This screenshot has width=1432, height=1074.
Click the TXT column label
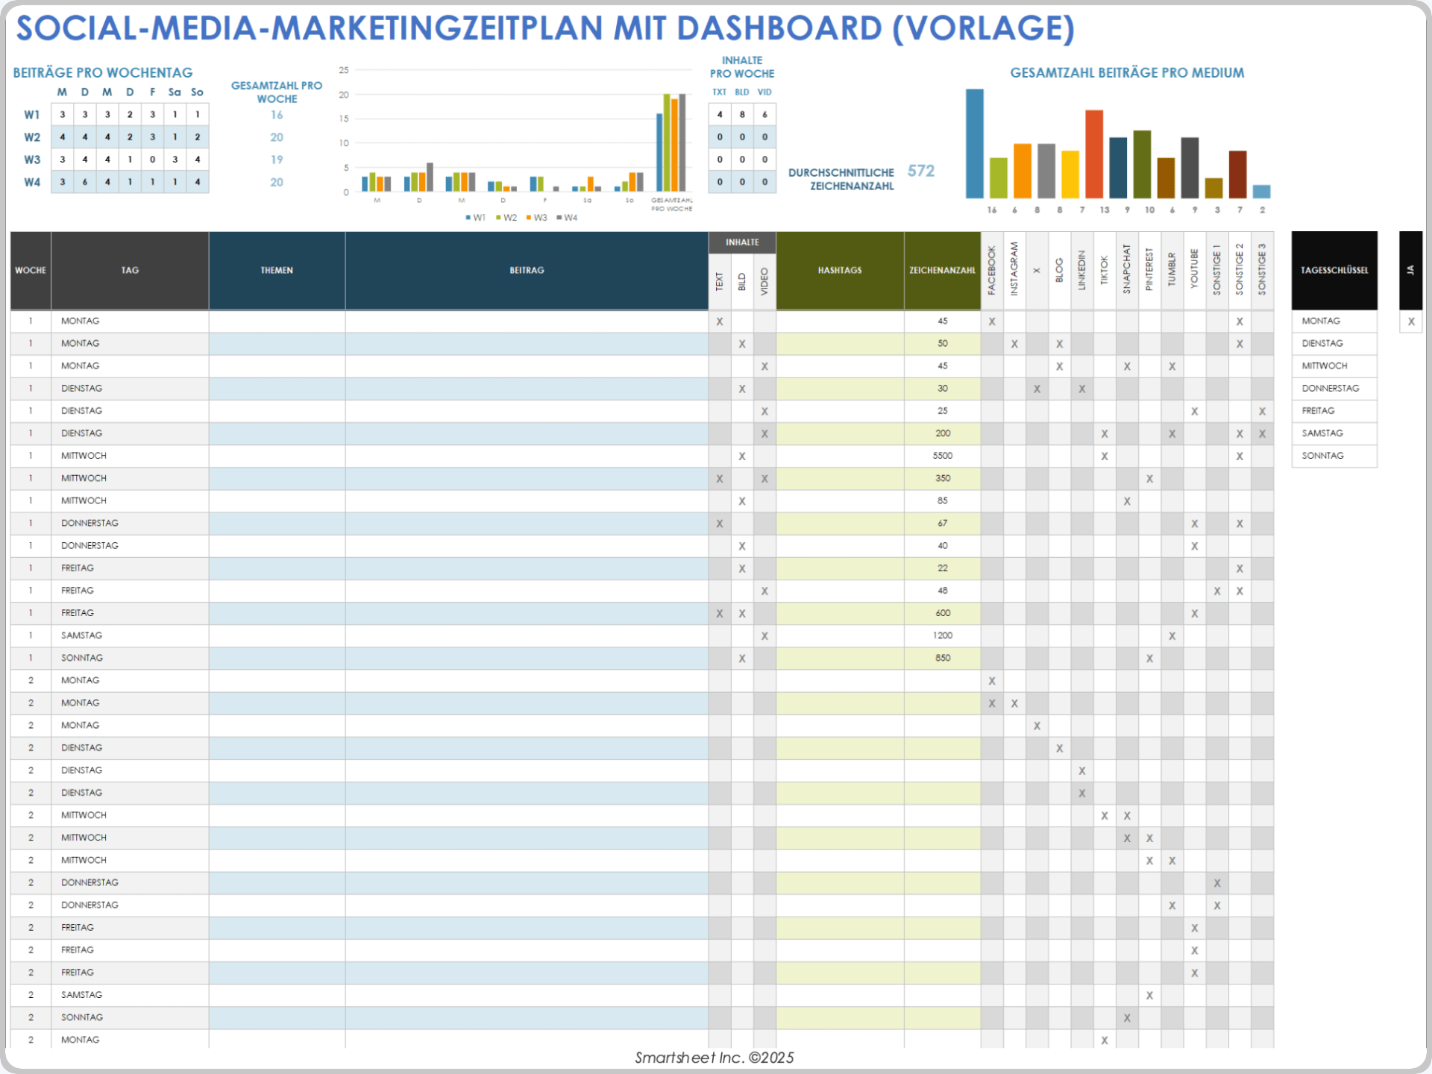click(x=719, y=92)
